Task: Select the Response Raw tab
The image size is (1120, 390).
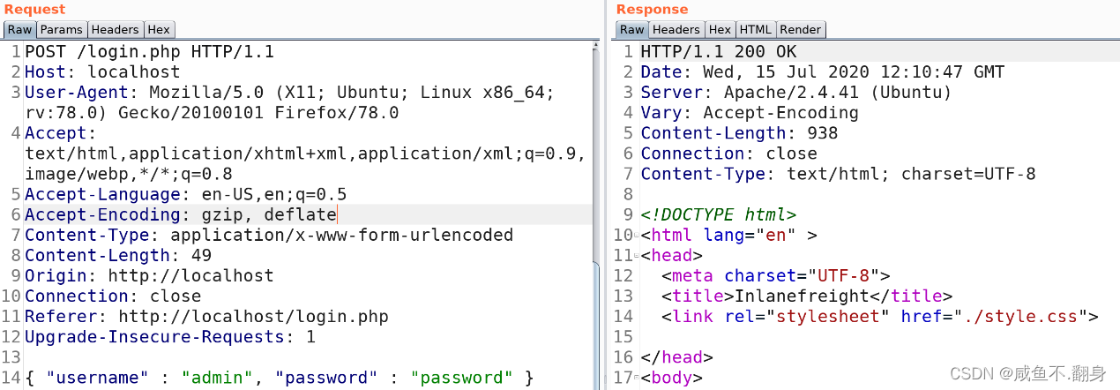Action: [x=632, y=29]
